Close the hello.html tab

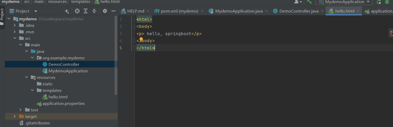coord(358,11)
